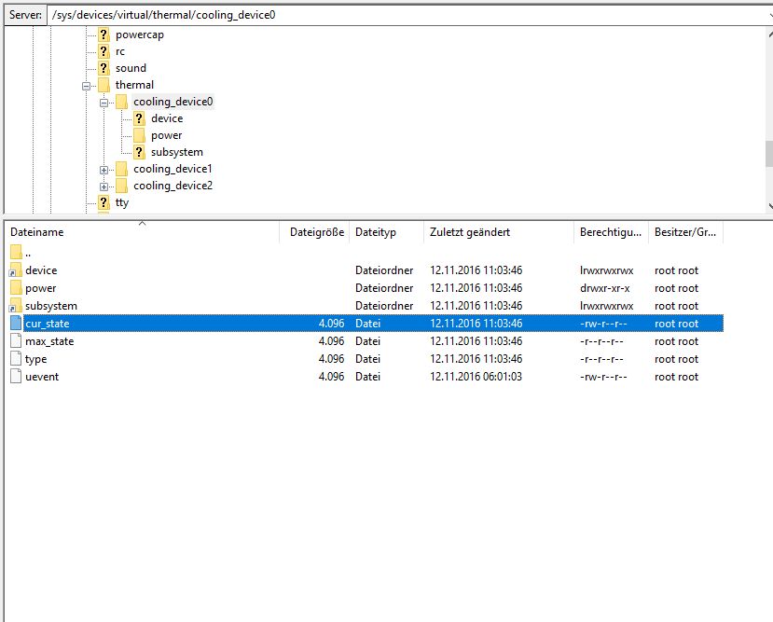
Task: Click the parent directory '..' folder icon
Action: [x=16, y=253]
